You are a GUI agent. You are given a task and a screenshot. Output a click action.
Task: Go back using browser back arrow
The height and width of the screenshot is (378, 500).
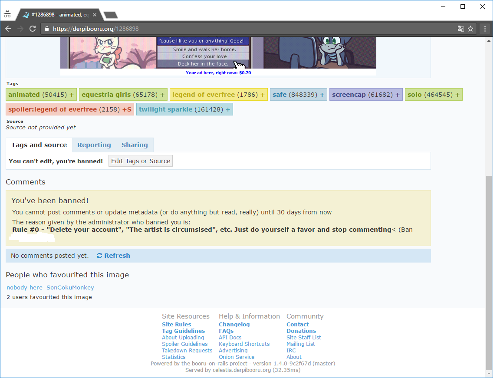8,29
